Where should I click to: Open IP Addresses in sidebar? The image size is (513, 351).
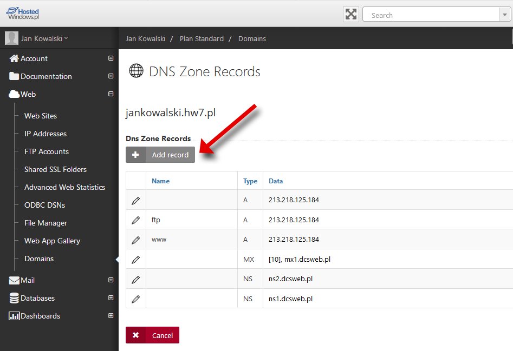click(x=46, y=134)
